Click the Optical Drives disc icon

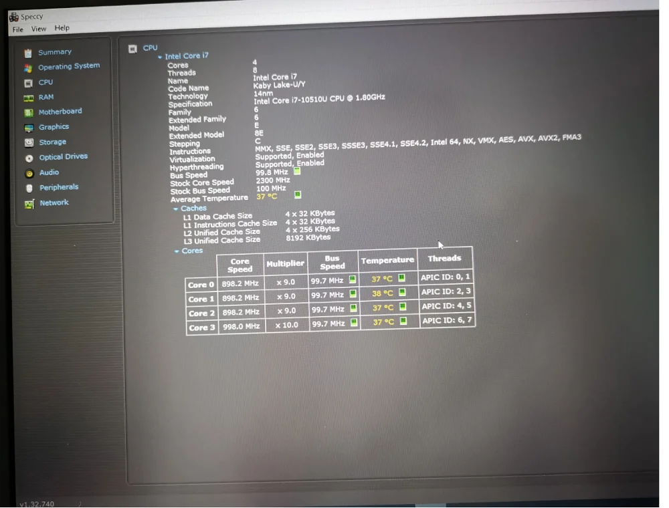pos(29,158)
